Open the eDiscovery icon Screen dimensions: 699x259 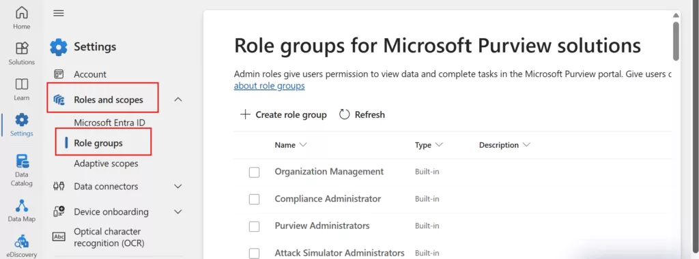pos(21,242)
